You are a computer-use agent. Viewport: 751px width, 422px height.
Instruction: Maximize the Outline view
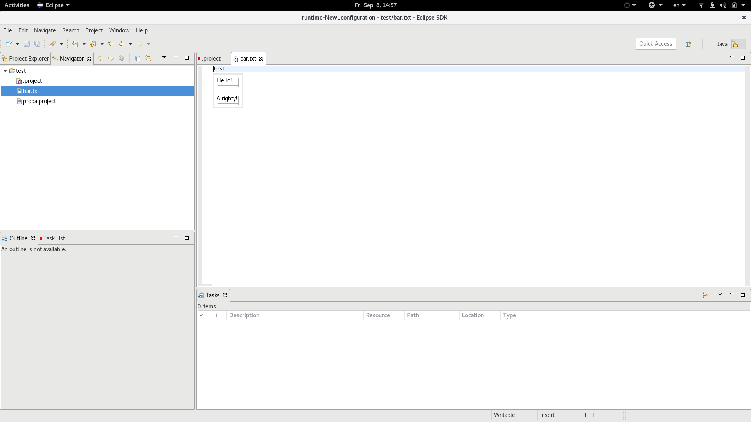pos(187,238)
